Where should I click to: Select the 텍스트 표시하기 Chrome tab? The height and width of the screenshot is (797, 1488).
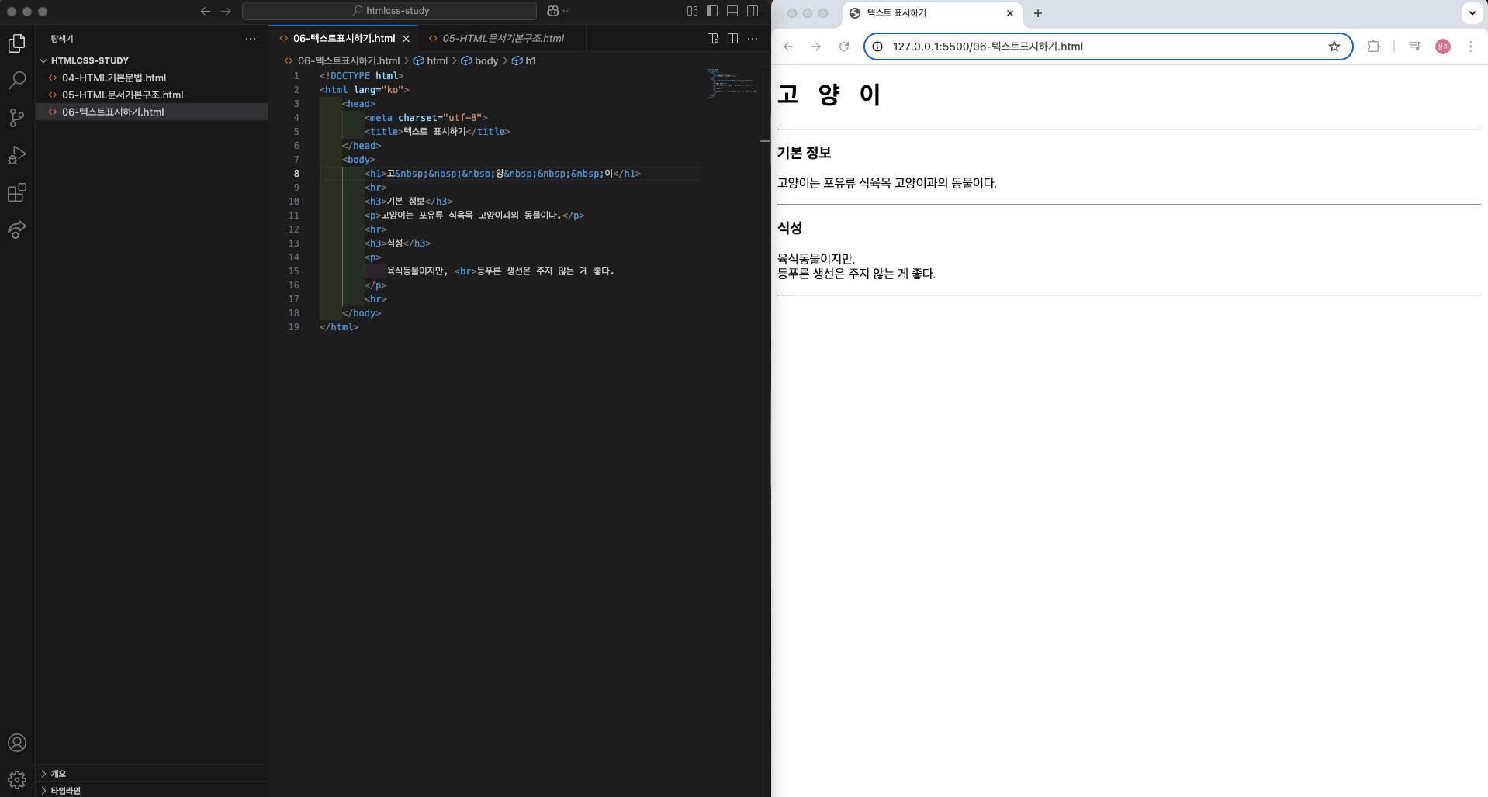[x=931, y=13]
